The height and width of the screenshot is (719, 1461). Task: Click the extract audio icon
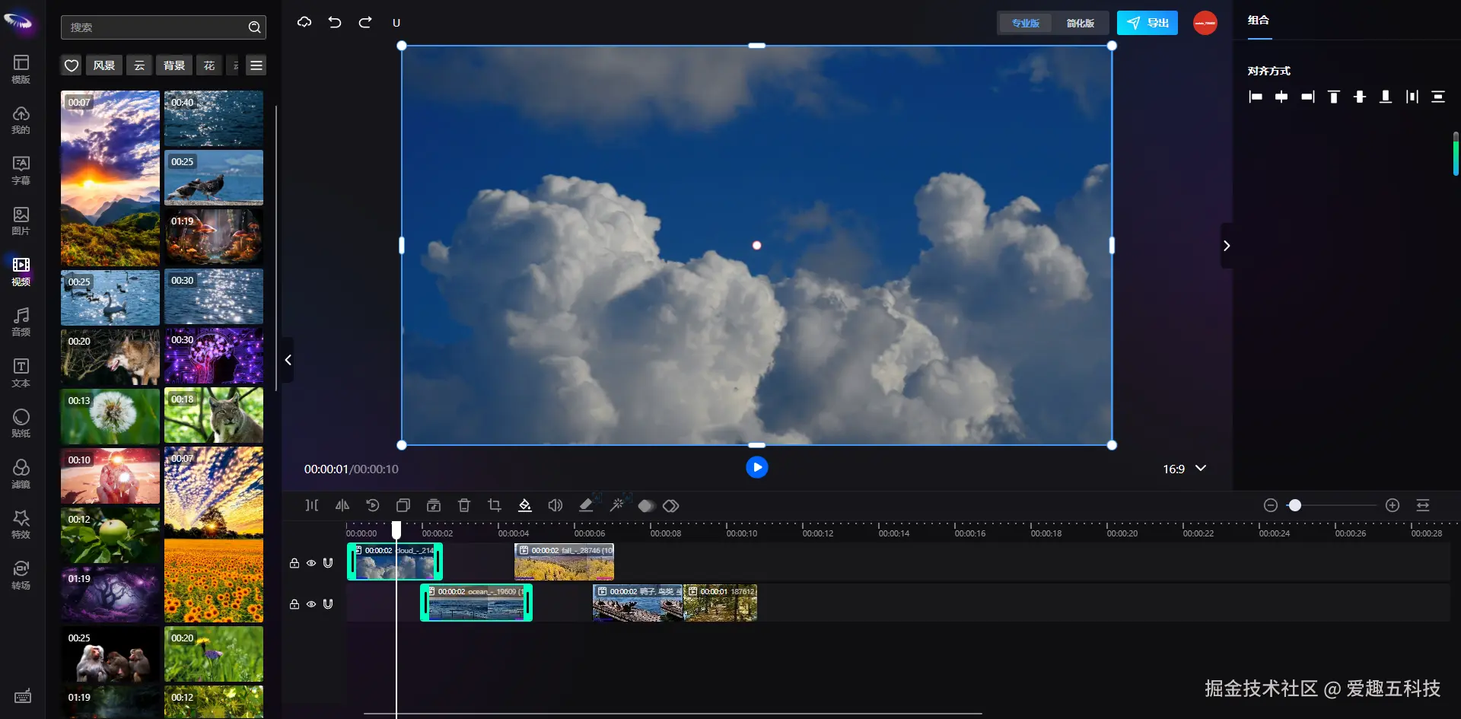(x=434, y=505)
